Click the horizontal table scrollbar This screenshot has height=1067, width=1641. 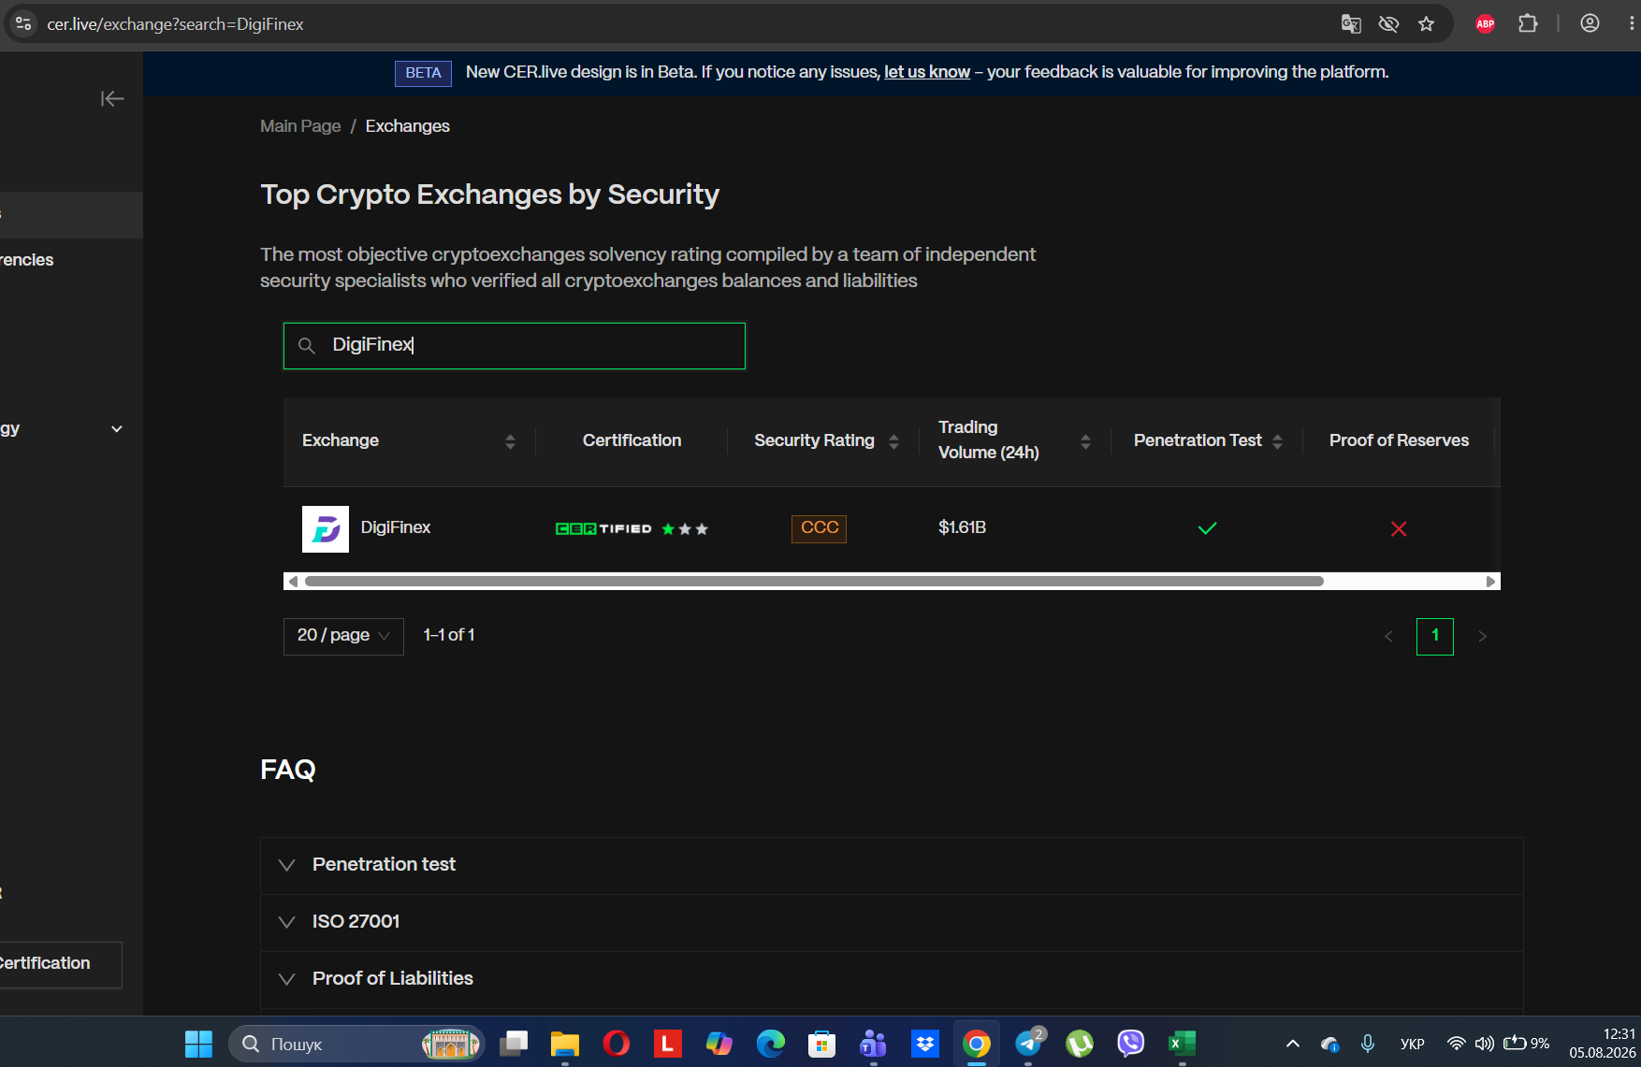click(x=814, y=582)
